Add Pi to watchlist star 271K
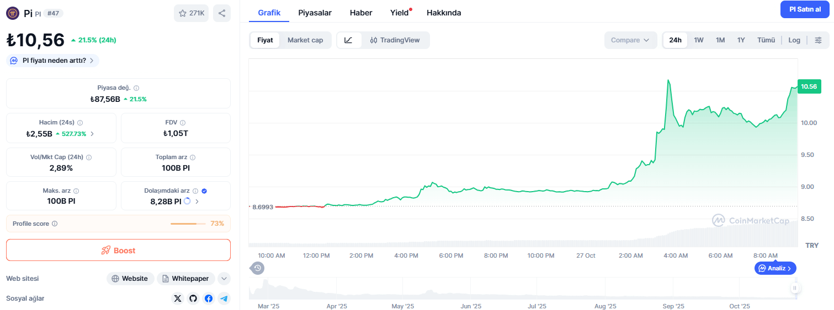This screenshot has height=310, width=834. (x=191, y=13)
